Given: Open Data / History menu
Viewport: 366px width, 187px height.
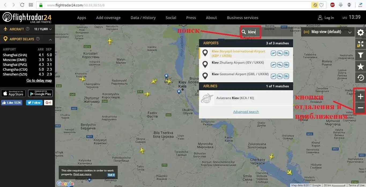Looking at the screenshot, I should [143, 17].
